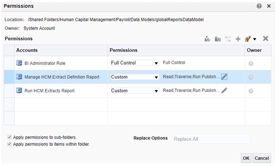279x167 pixels.
Task: Set BI Administrator Role as owner
Action: click(251, 63)
